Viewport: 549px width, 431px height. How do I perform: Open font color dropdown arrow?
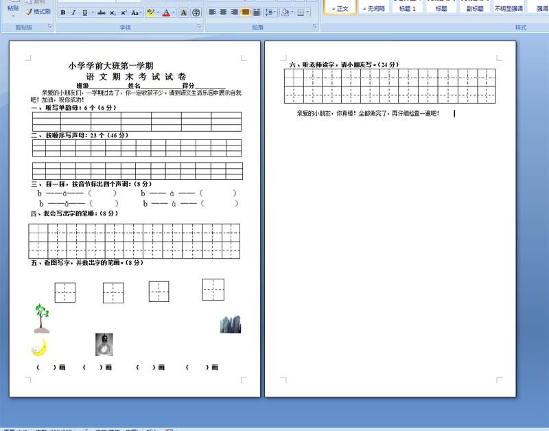(x=174, y=12)
